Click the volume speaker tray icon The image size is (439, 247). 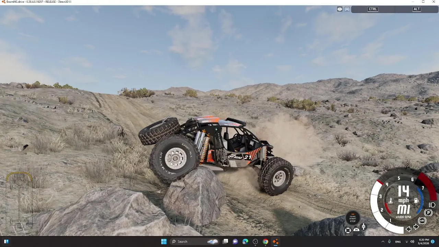(x=412, y=242)
